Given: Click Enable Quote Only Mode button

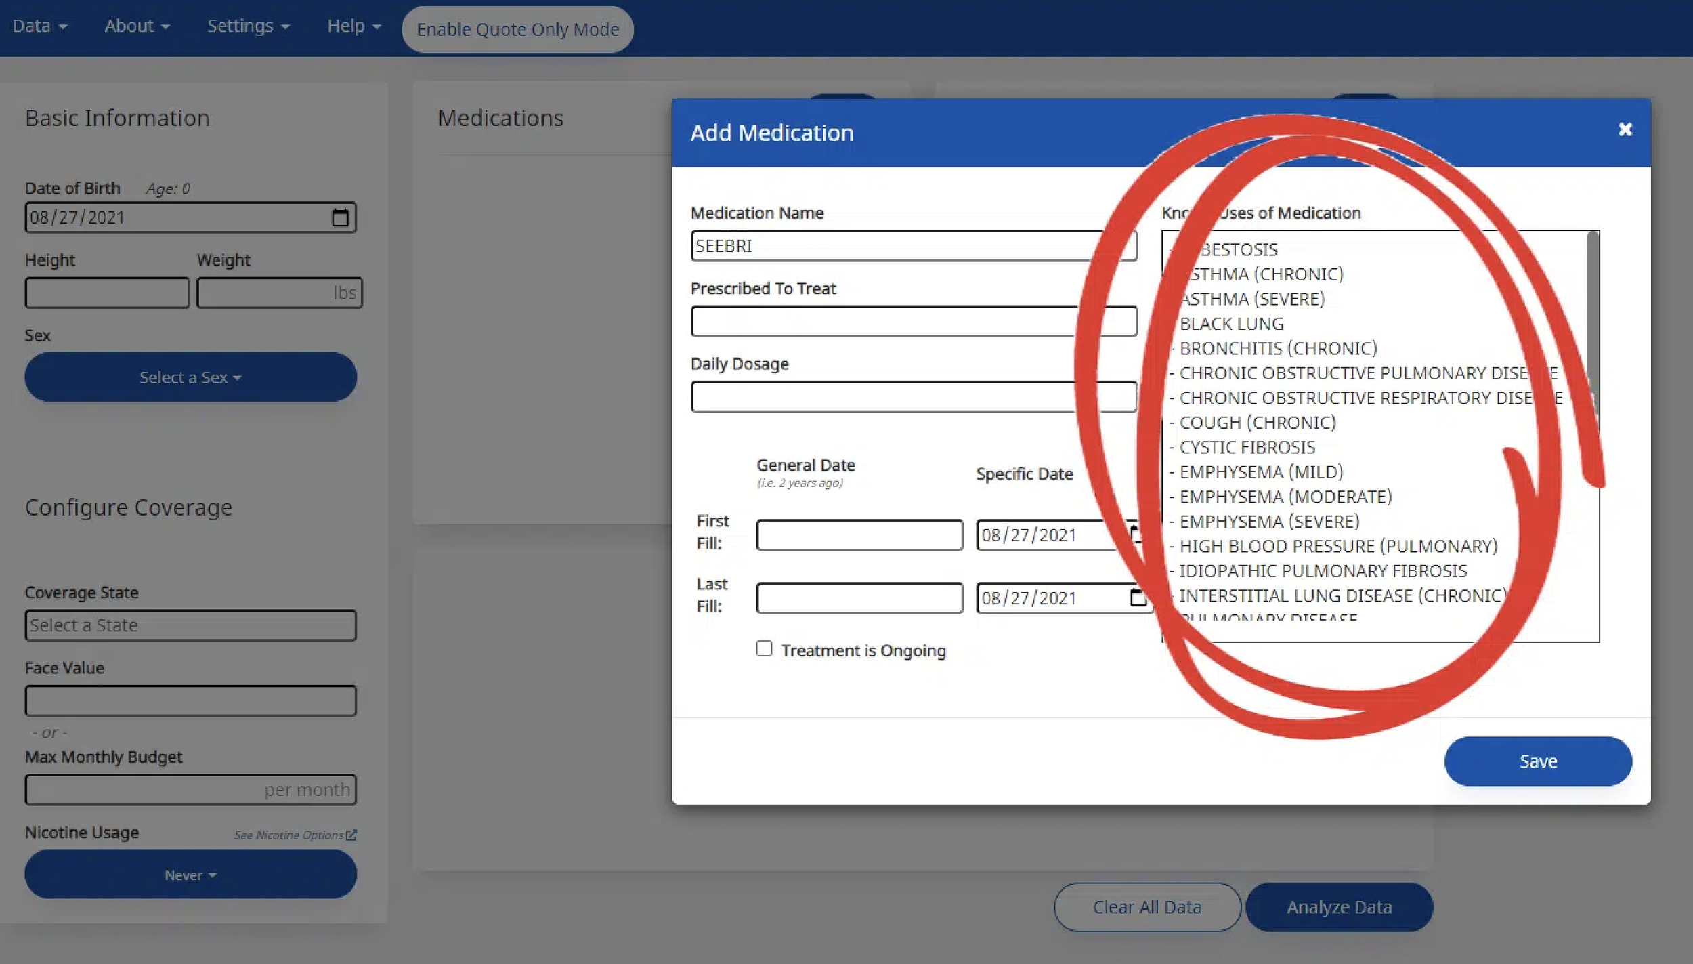Looking at the screenshot, I should pos(517,29).
